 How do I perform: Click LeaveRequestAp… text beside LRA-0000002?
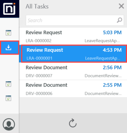point(102,41)
